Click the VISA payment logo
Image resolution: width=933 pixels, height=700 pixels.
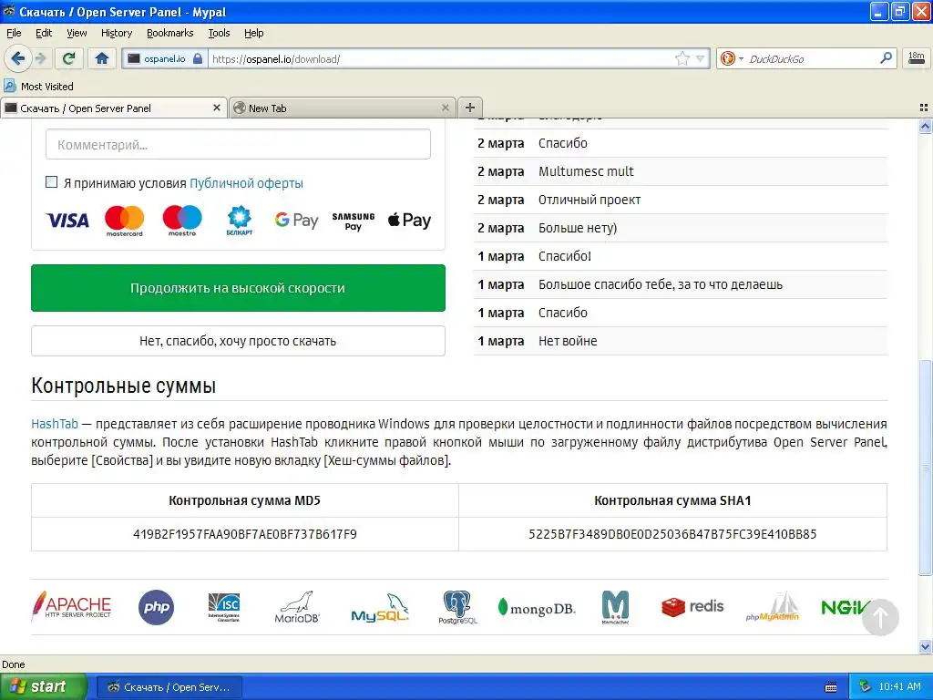click(67, 221)
